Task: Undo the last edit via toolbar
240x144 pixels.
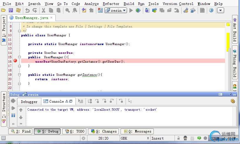Action: tap(27, 10)
